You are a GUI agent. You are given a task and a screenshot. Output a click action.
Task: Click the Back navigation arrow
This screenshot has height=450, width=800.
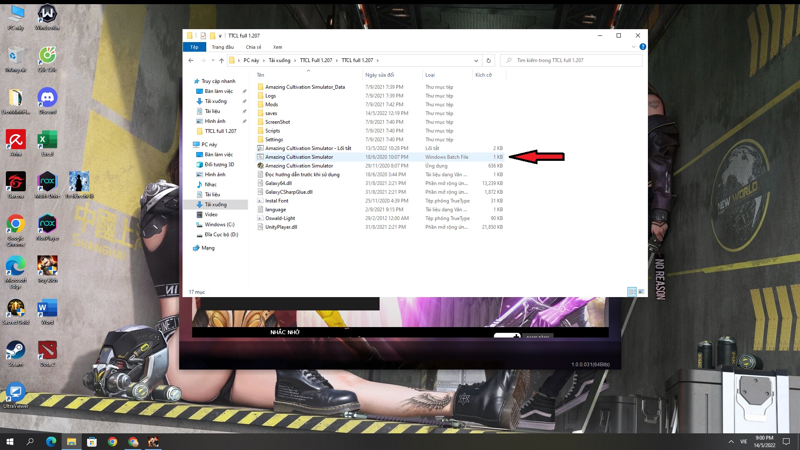(x=191, y=60)
